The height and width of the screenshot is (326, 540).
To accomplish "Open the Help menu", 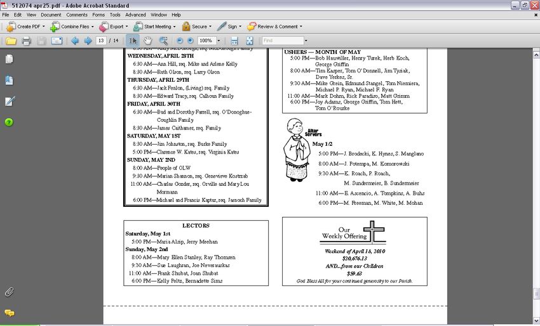I will click(177, 15).
